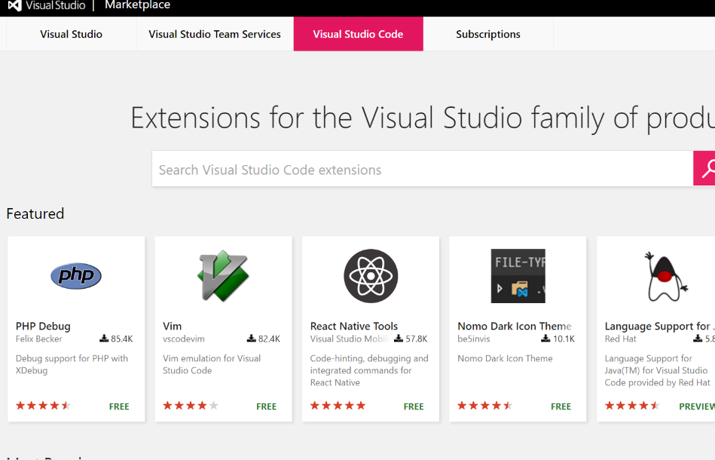
Task: Click the PREVIEW label on Java Language Support
Action: pyautogui.click(x=697, y=406)
